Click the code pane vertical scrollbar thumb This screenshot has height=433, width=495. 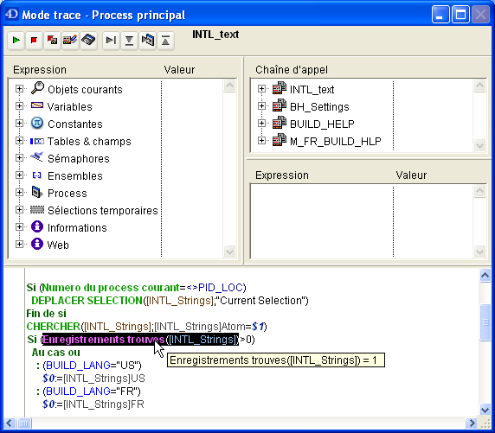[x=485, y=322]
